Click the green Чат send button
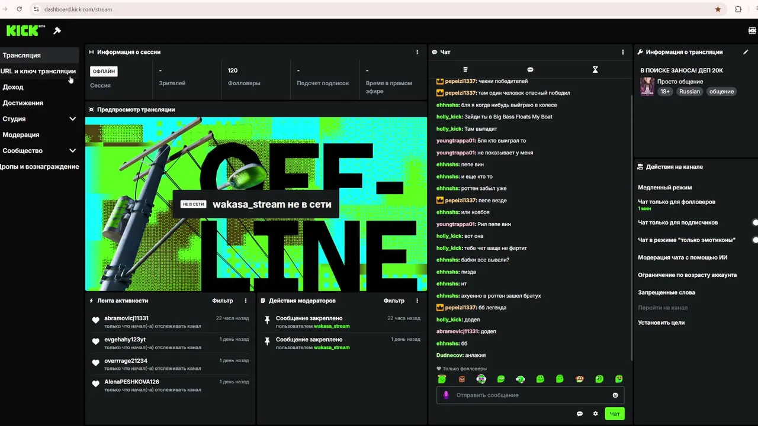Viewport: 758px width, 426px height. tap(615, 414)
